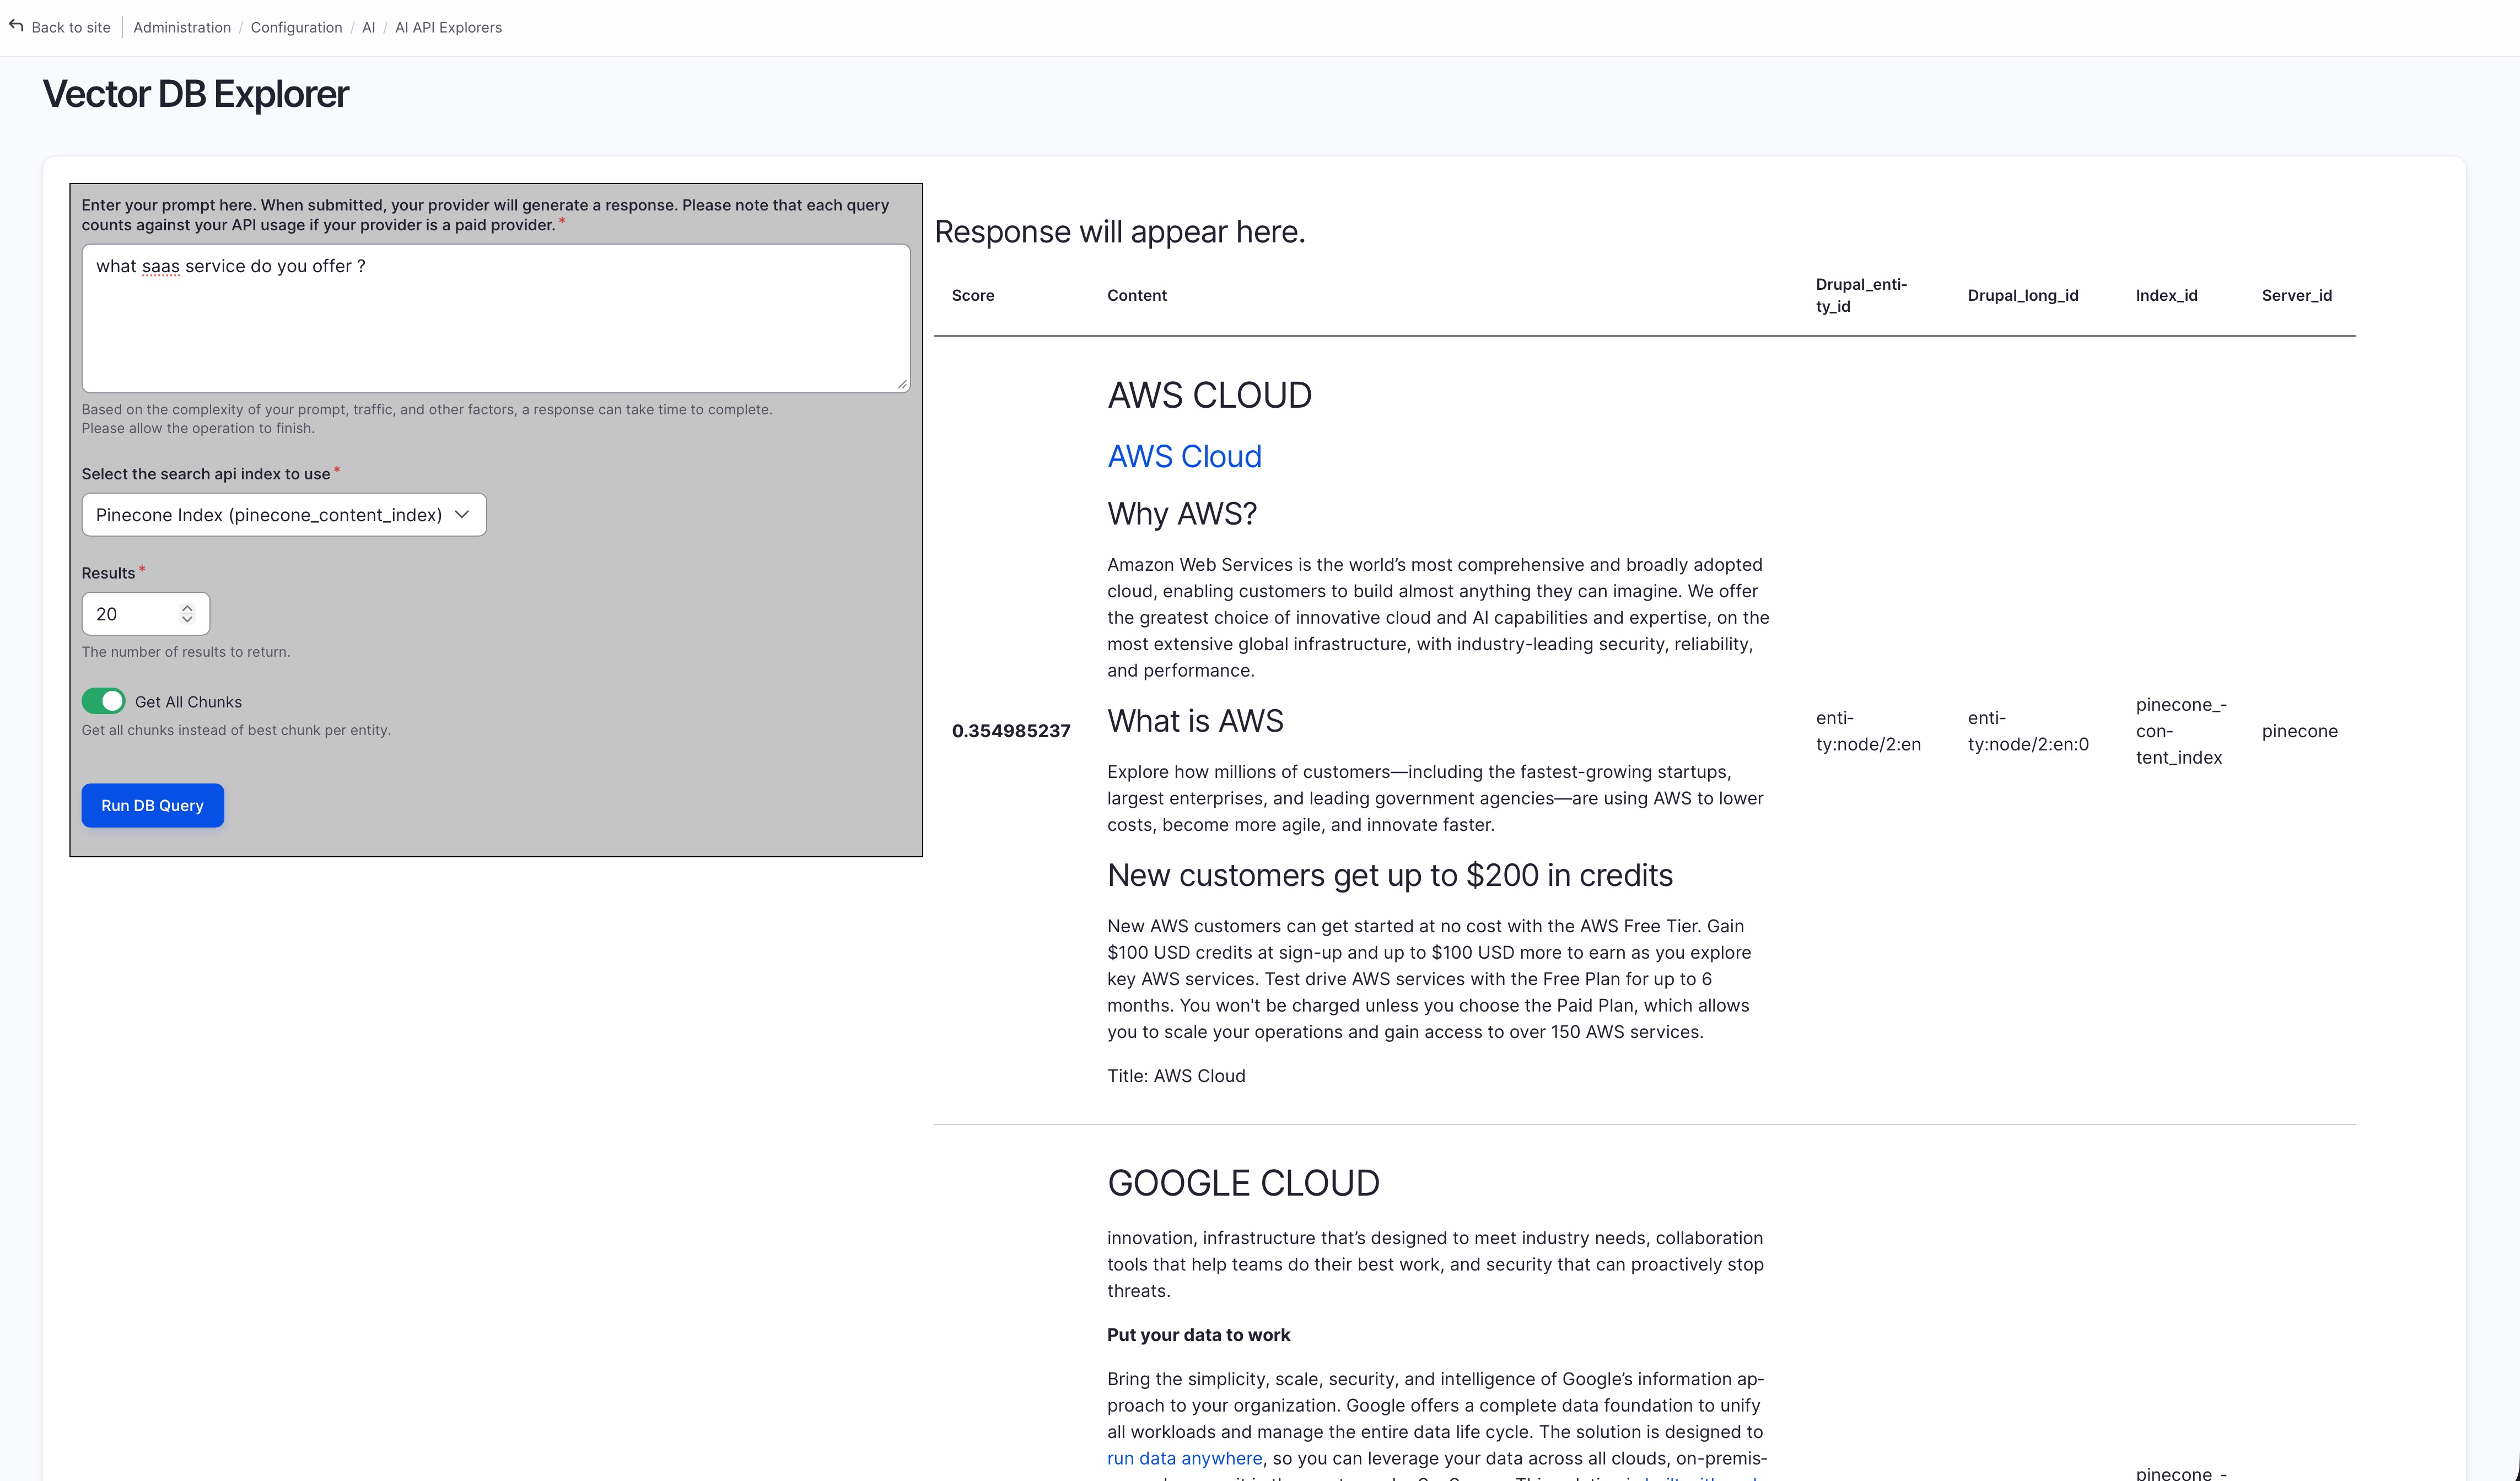Click the Content column header
Screen dimensions: 2520x1481
point(1136,295)
